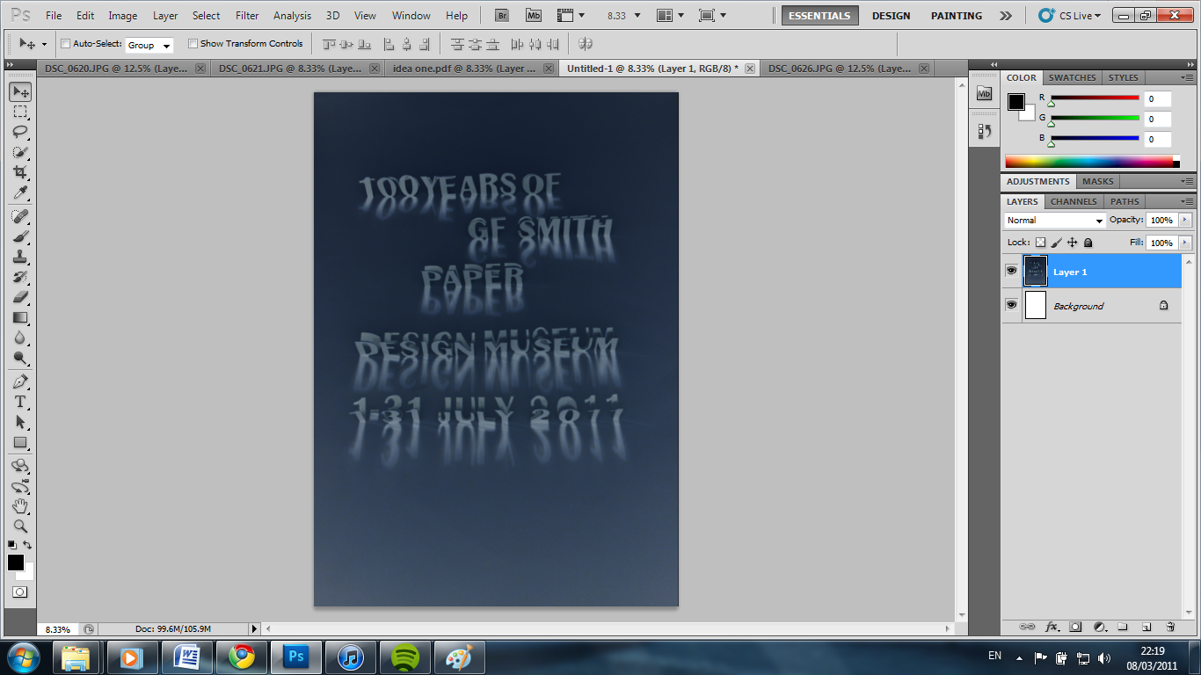Expand more workspaces chevron
Viewport: 1201px width, 675px height.
[1006, 16]
